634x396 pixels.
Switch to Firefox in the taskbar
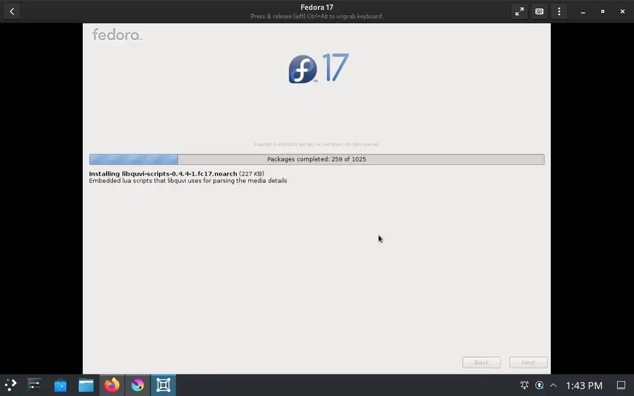112,385
